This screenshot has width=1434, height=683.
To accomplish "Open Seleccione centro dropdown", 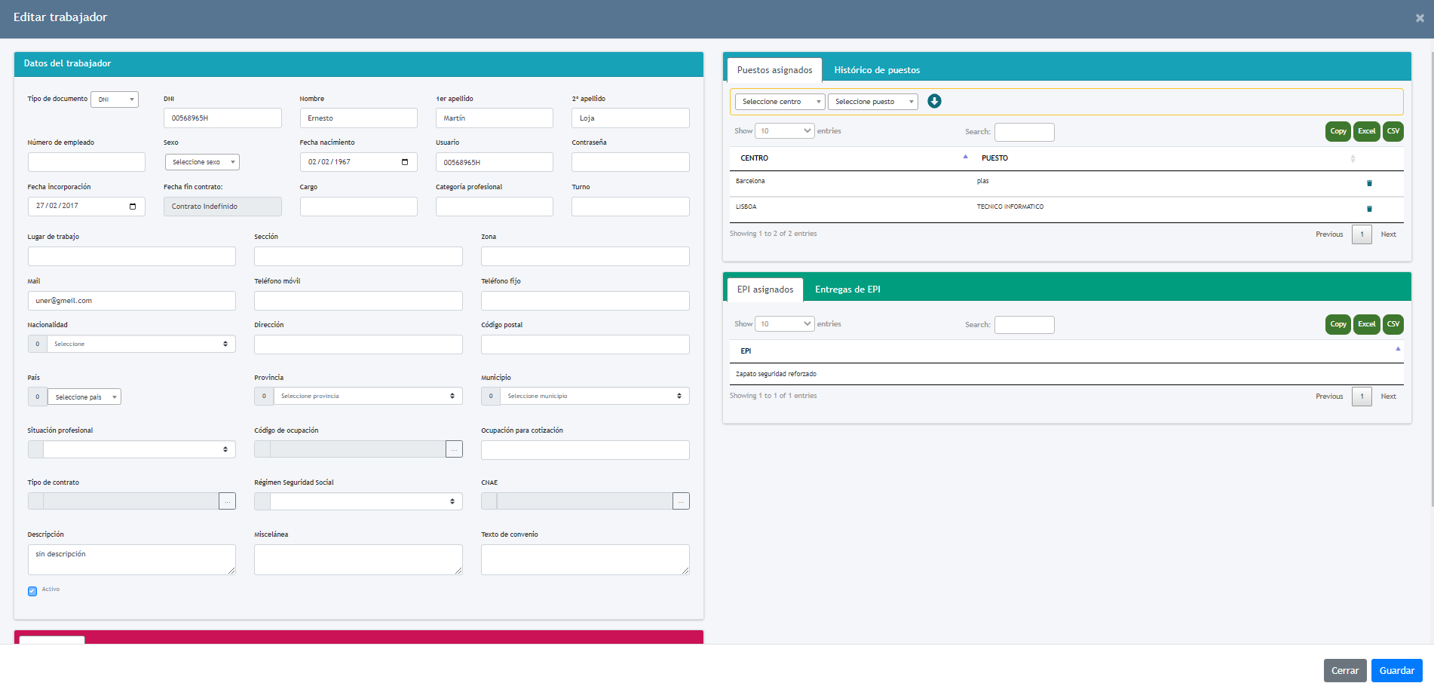I will pos(780,102).
